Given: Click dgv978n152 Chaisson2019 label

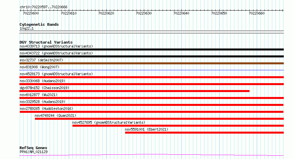Looking at the screenshot, I should tap(44, 88).
